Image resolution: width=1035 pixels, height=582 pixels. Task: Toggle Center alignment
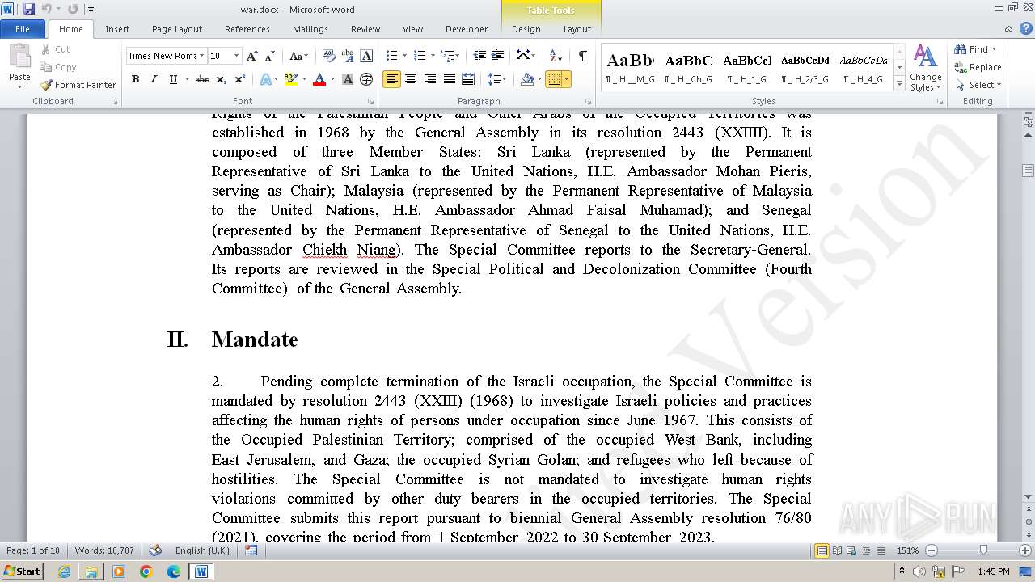pos(411,79)
